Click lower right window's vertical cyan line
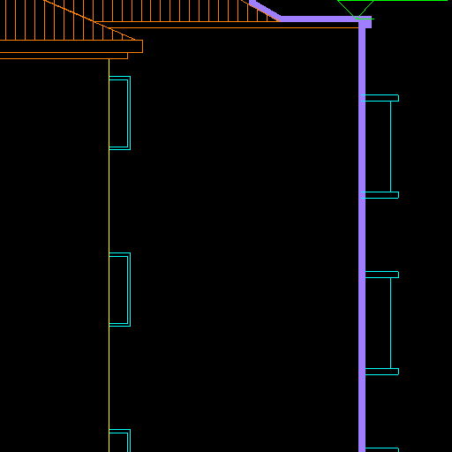 click(x=391, y=323)
